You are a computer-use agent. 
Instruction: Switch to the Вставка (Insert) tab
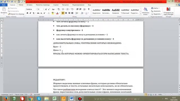coord(30,5)
